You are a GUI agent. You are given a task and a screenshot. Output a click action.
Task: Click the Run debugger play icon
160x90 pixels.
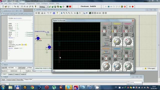point(106,7)
